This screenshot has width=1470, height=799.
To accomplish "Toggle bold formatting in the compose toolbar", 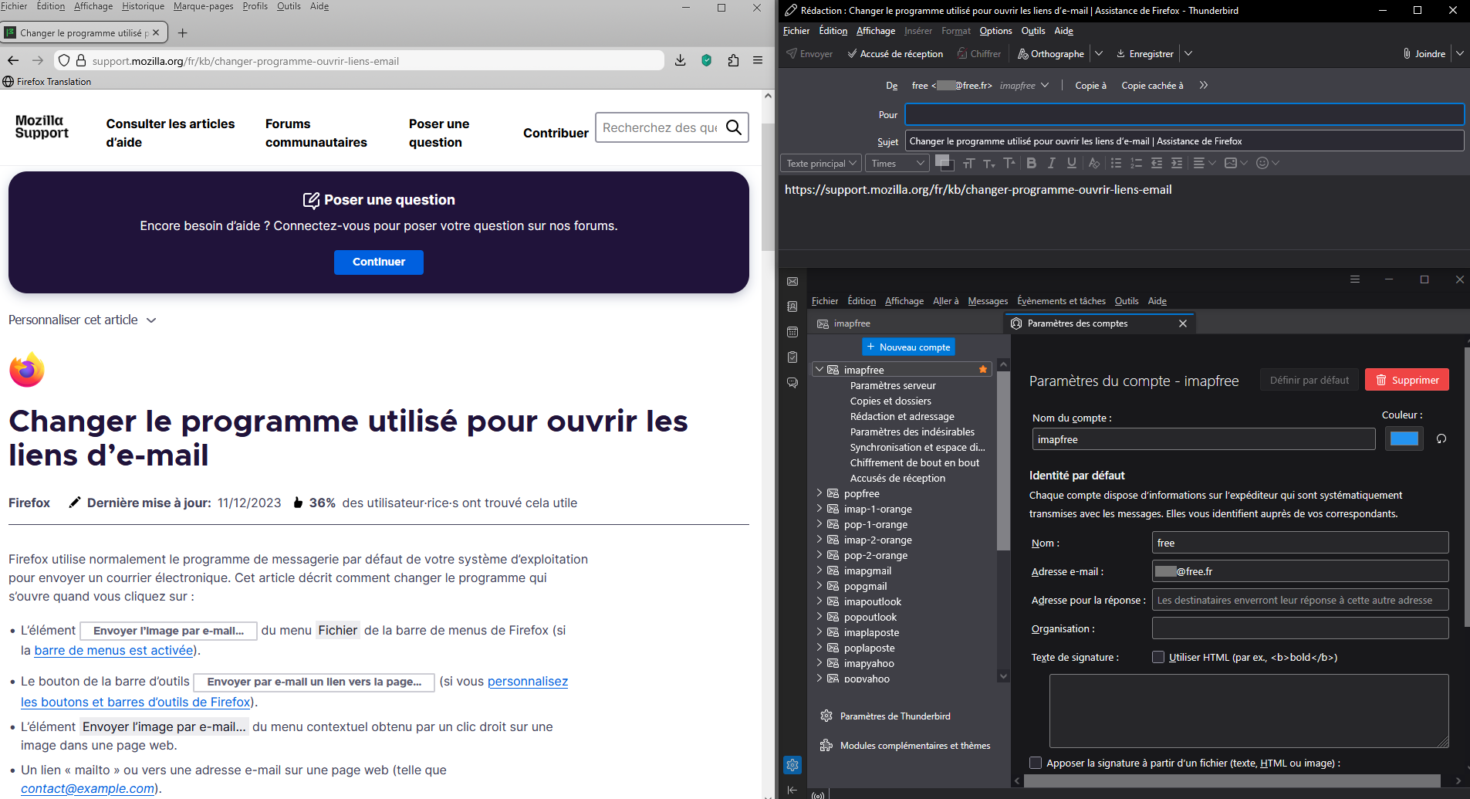I will click(x=1031, y=163).
